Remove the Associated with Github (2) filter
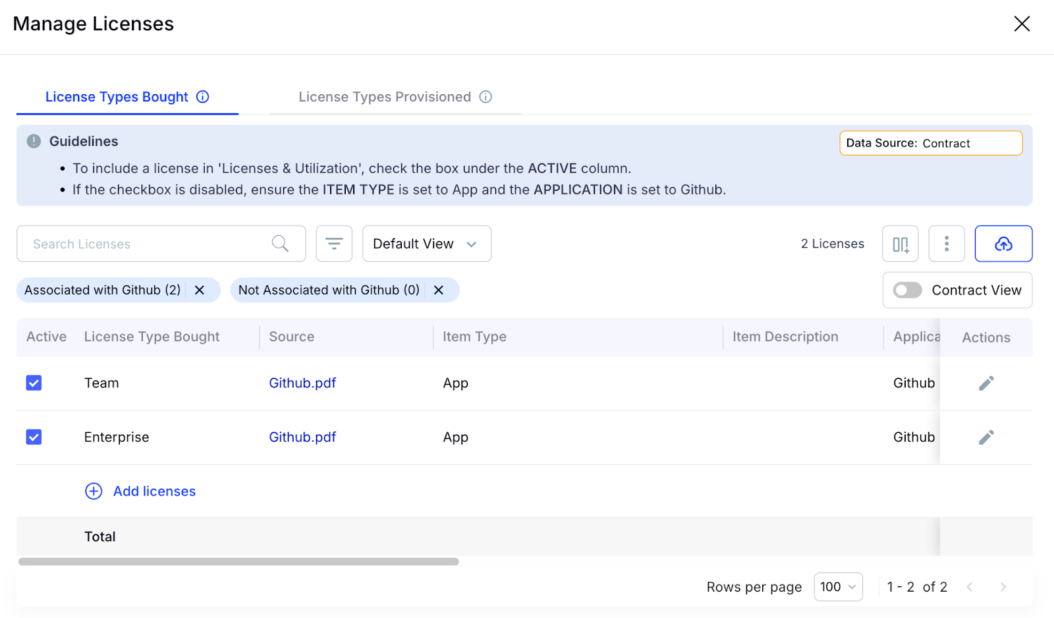Image resolution: width=1054 pixels, height=618 pixels. 200,290
